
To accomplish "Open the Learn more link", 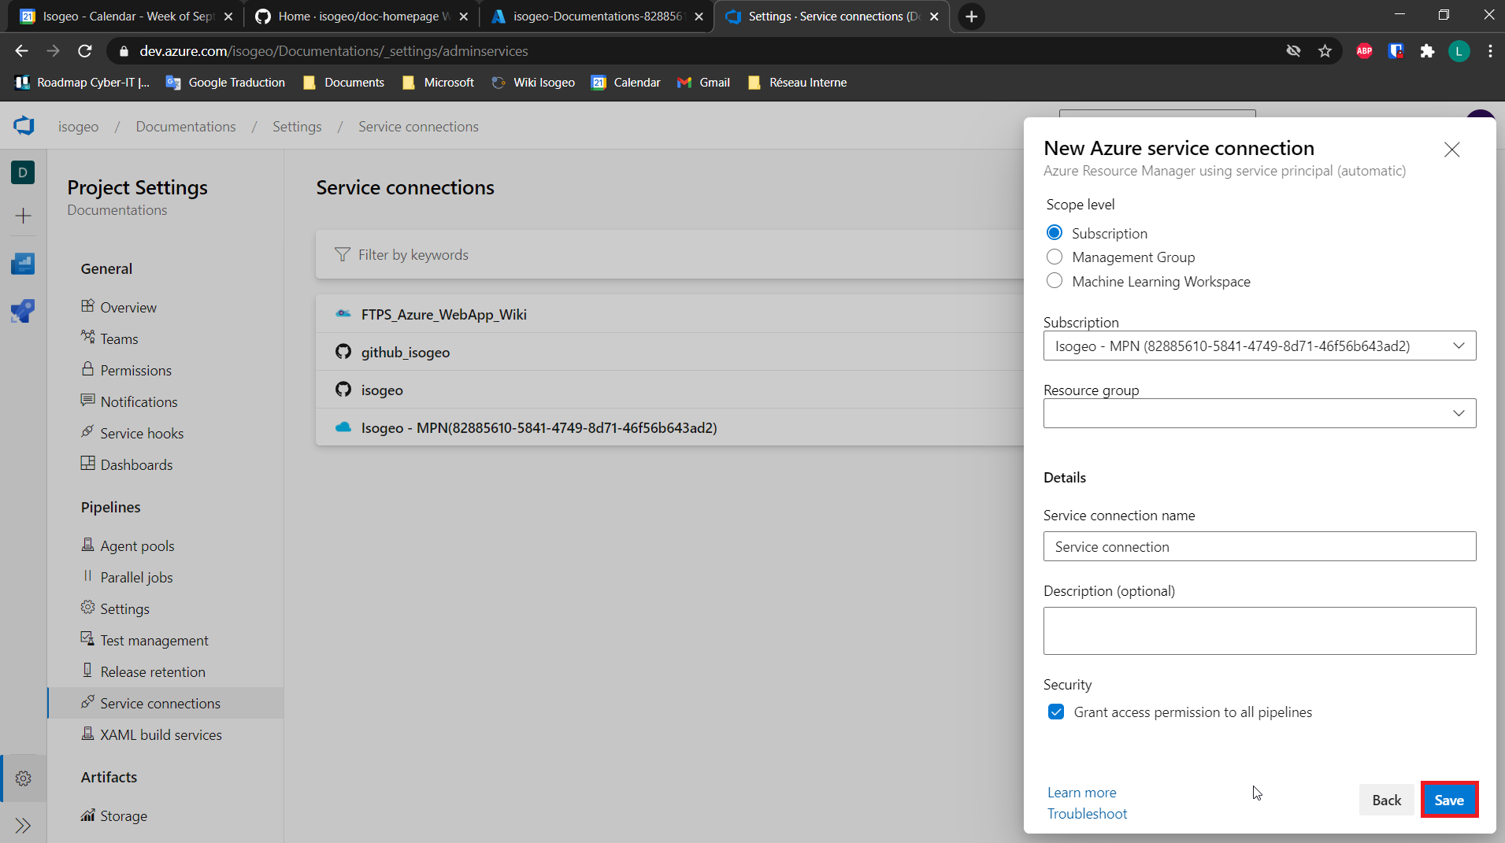I will (1081, 792).
